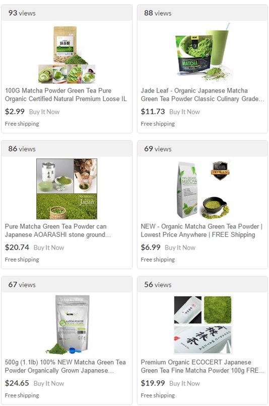This screenshot has height=406, width=269.
Task: Open 500g (1.1lb) 100% NEW Matcha title
Action: (x=65, y=366)
